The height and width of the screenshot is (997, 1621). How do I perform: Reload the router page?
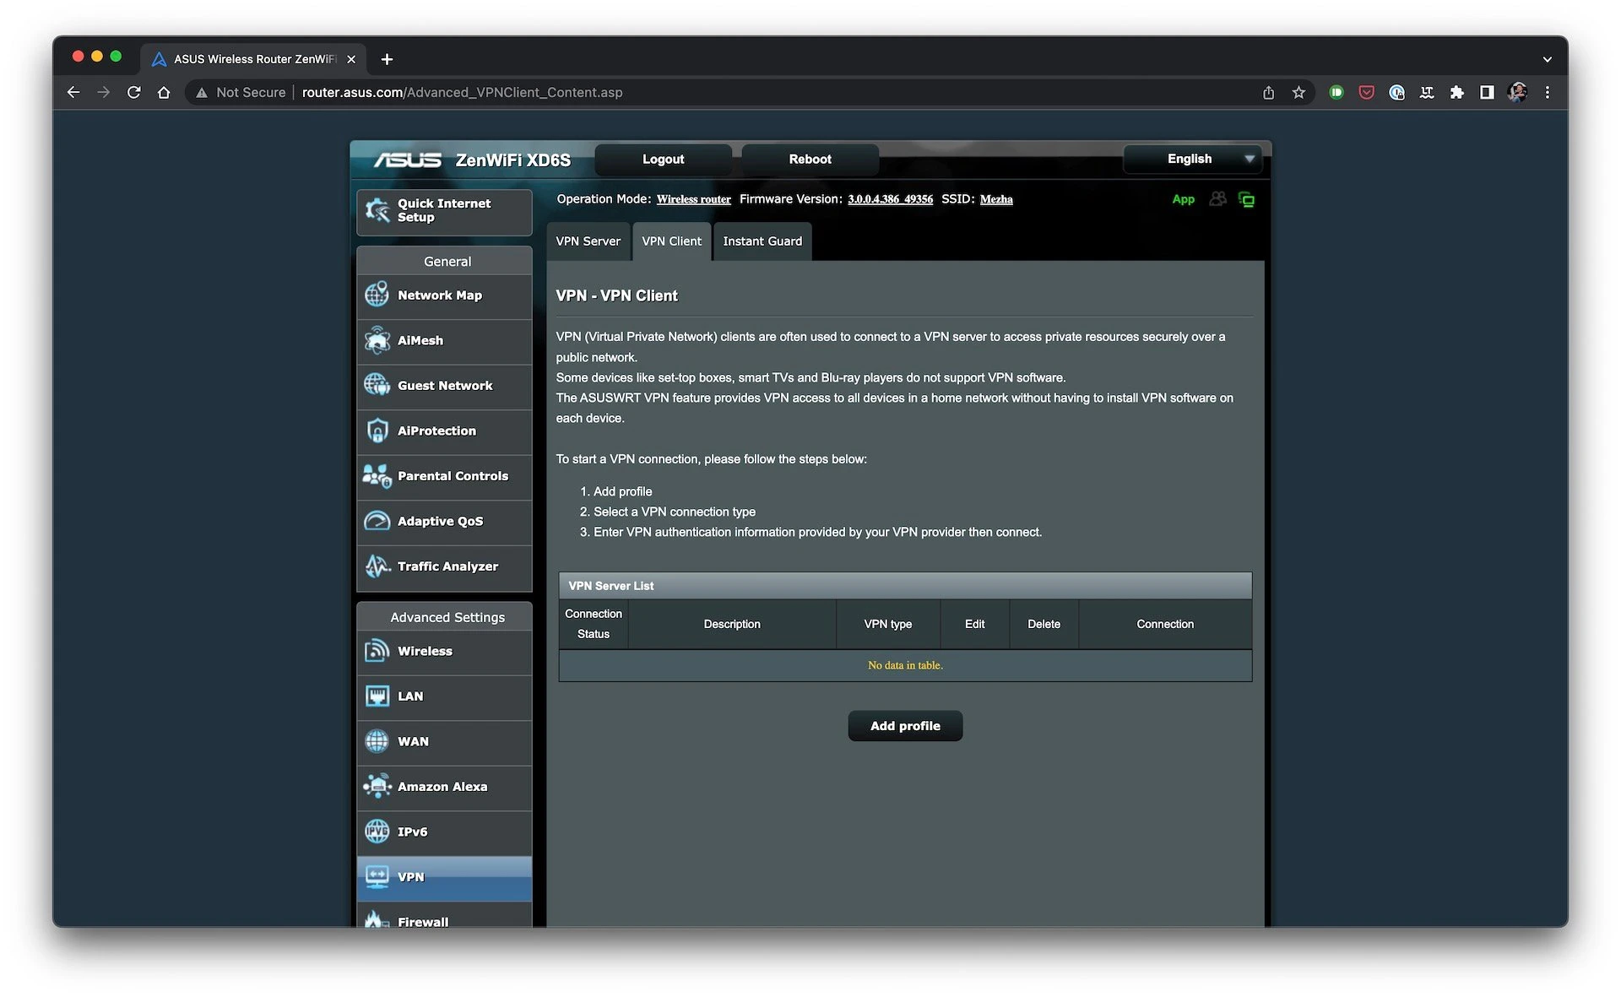pos(133,93)
